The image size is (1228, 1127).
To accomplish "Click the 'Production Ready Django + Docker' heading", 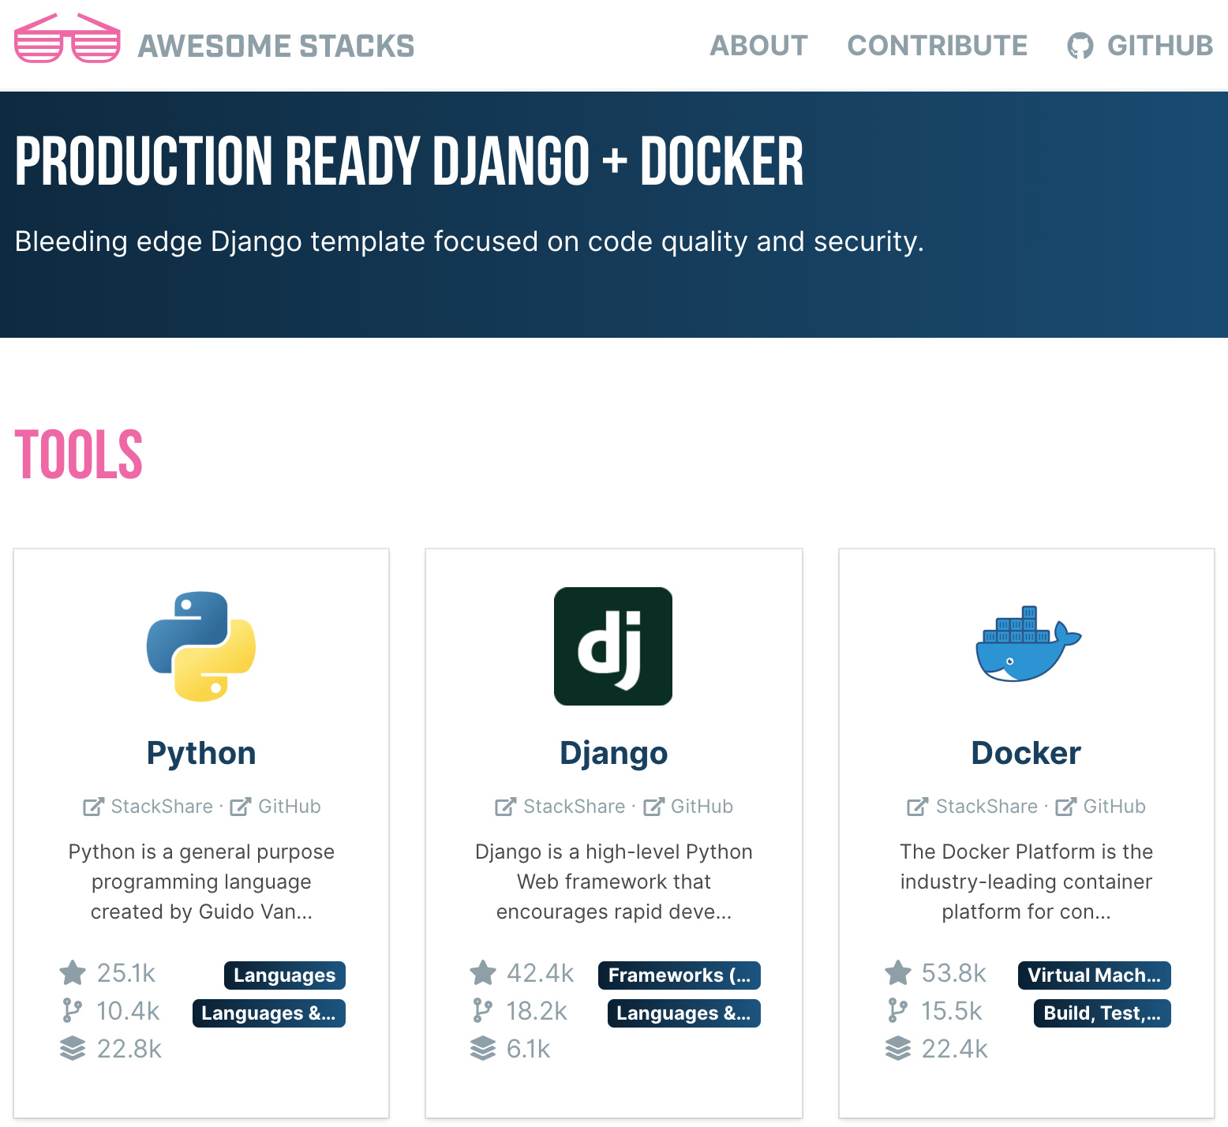I will click(410, 161).
